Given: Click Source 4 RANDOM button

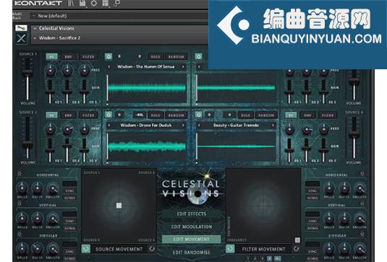Looking at the screenshot, I should (x=266, y=115).
